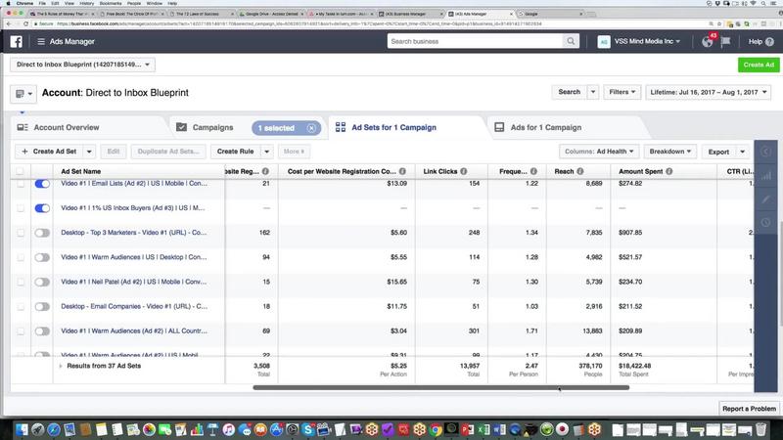Open the Breakdown dropdown
The width and height of the screenshot is (783, 440).
click(670, 152)
